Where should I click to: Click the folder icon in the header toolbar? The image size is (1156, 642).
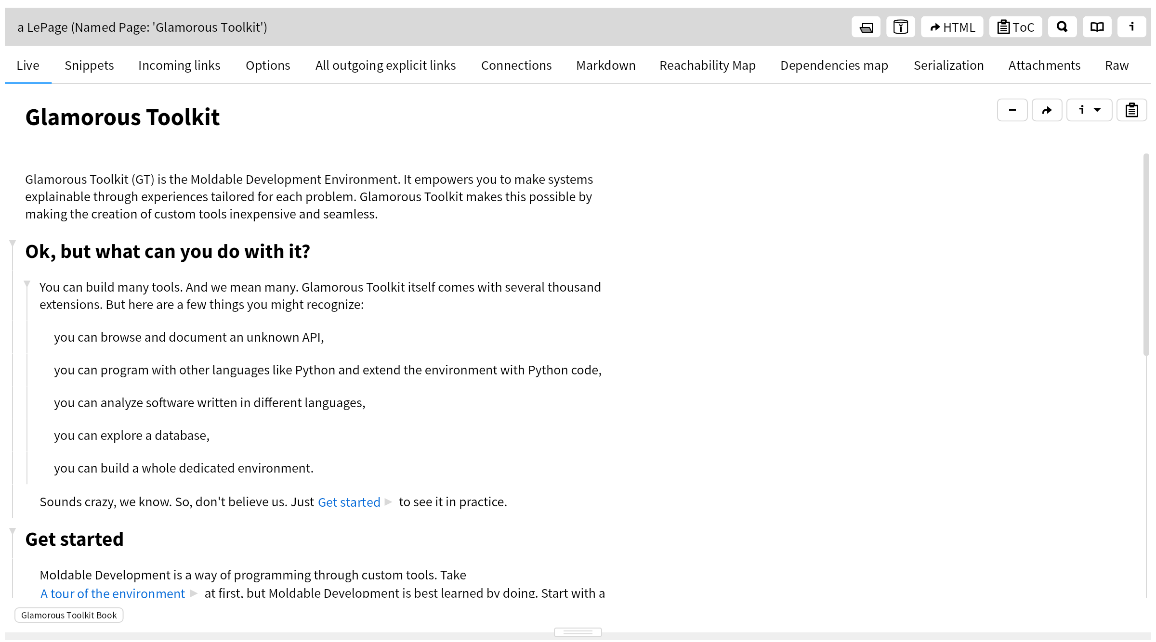coord(866,27)
